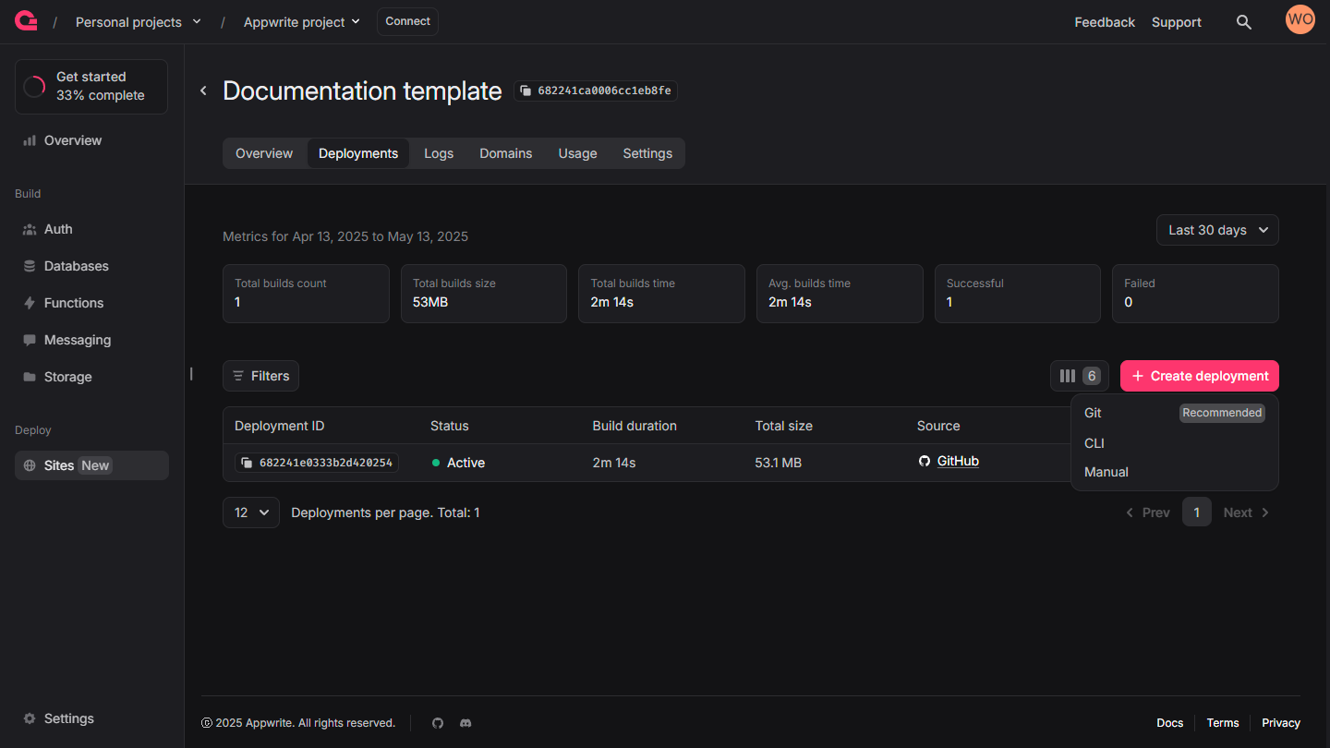The height and width of the screenshot is (748, 1330).
Task: Click the Avg. builds time card
Action: (840, 294)
